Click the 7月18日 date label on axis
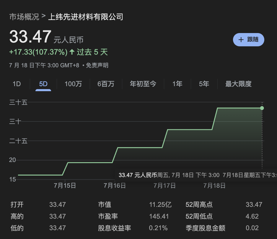 tap(214, 186)
